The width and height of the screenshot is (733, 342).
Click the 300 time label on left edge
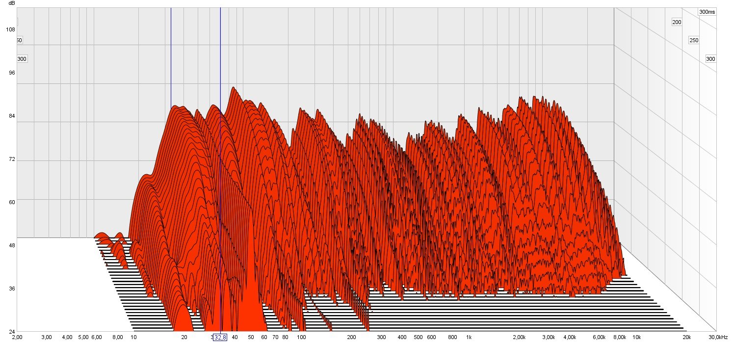pyautogui.click(x=22, y=59)
